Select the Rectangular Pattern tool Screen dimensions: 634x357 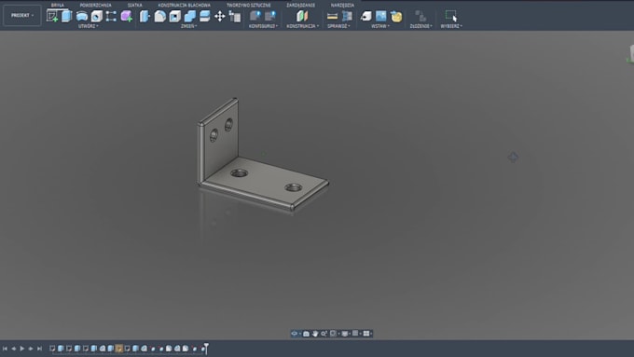tap(111, 16)
